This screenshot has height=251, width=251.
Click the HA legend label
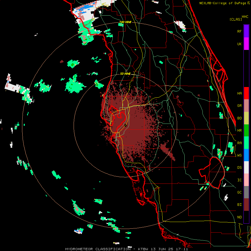239,93
